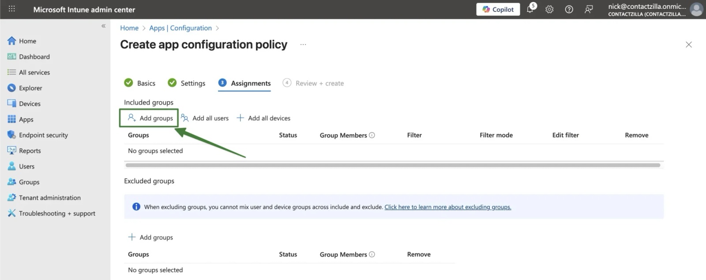The image size is (706, 280).
Task: Click the Status header in Excluded groups
Action: 288,254
